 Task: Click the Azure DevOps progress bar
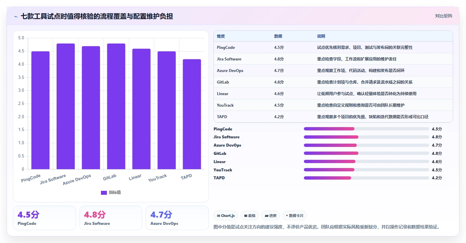(x=366, y=145)
